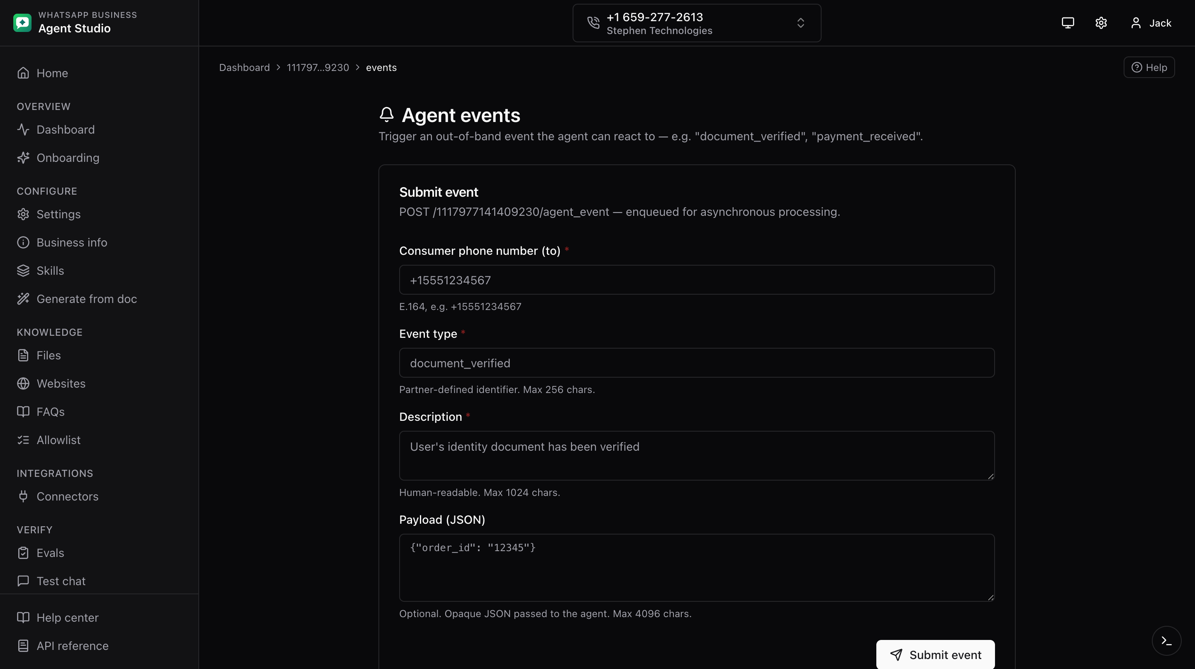The height and width of the screenshot is (669, 1195).
Task: Focus the Description text area
Action: [697, 456]
